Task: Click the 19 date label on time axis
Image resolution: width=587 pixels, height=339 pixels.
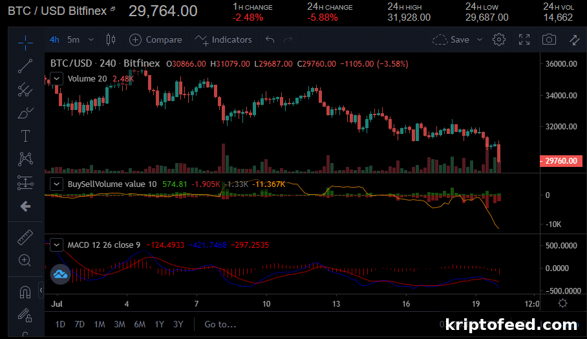Action: pyautogui.click(x=475, y=303)
